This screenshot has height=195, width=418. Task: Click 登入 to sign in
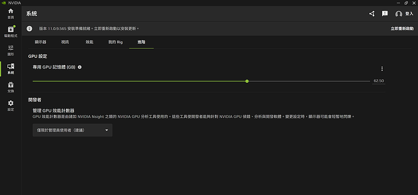[x=409, y=14]
